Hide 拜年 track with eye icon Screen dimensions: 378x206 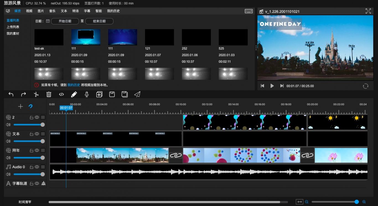[x=37, y=151]
